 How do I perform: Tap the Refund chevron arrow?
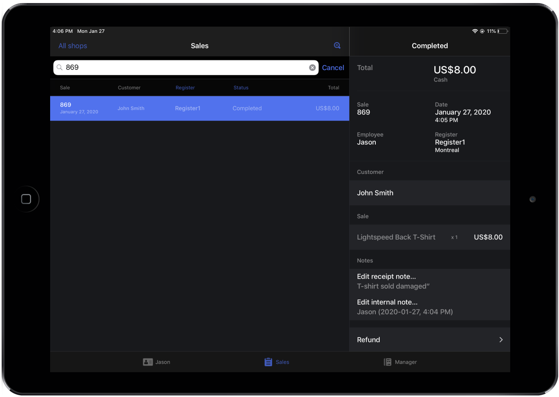501,340
